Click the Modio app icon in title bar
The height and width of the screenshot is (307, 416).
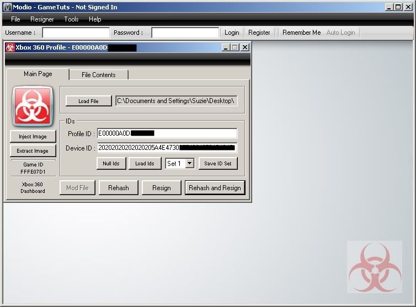[7, 7]
